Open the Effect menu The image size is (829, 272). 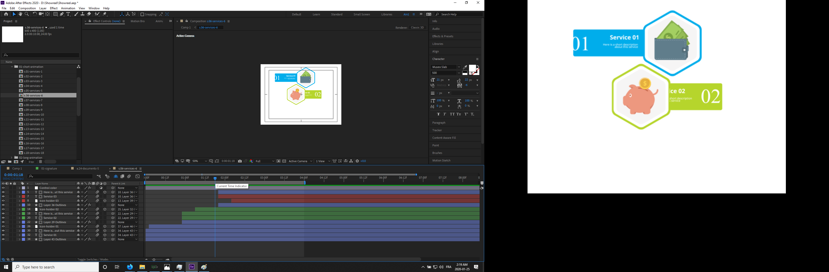tap(54, 8)
